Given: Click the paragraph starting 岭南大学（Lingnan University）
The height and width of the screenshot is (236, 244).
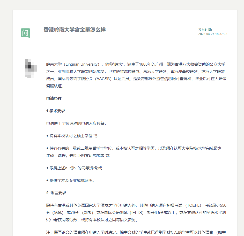Looking at the screenshot, I should pos(136,75).
